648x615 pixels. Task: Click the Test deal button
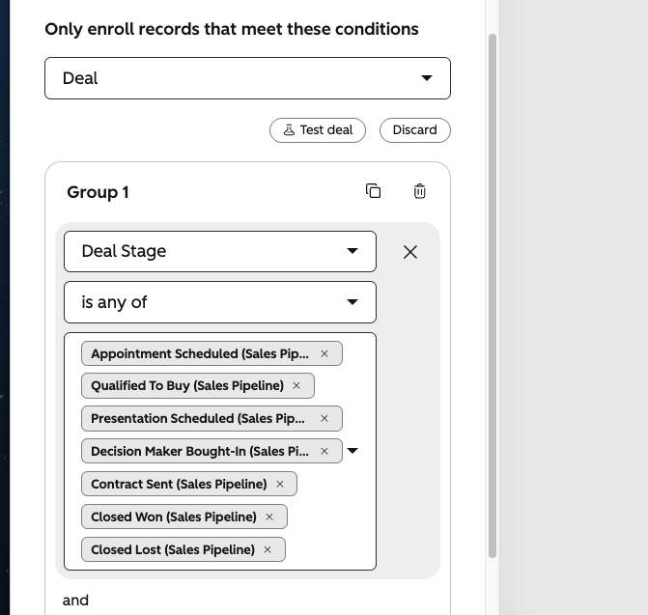[x=318, y=130]
